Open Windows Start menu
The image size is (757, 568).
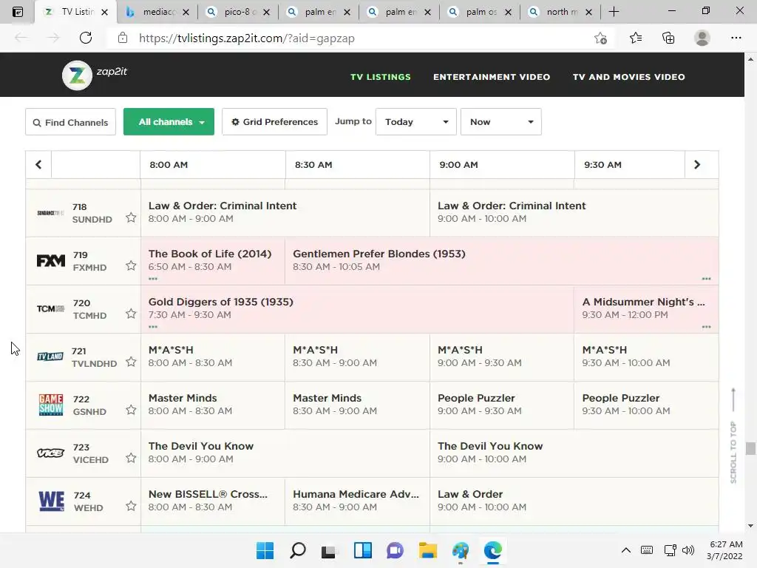(x=265, y=550)
